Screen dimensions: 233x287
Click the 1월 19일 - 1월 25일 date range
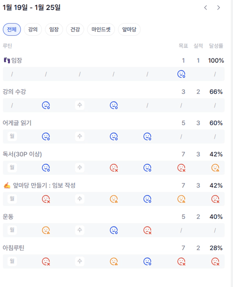pos(32,8)
